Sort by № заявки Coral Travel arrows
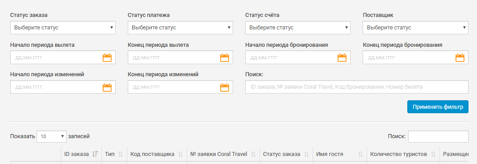 (253, 154)
